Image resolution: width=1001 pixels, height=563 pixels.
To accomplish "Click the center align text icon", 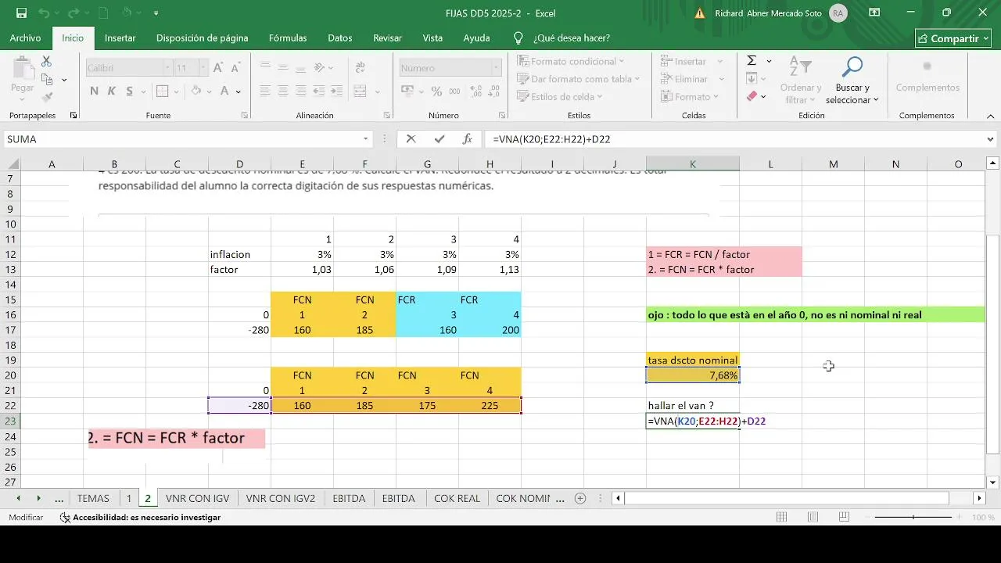I will click(x=283, y=91).
